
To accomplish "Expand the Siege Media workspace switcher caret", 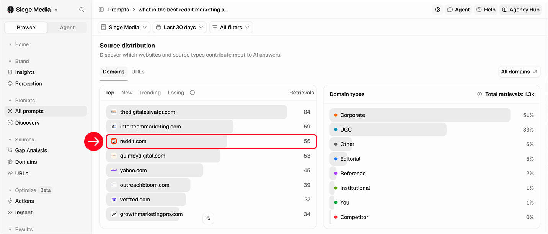I will coord(56,10).
